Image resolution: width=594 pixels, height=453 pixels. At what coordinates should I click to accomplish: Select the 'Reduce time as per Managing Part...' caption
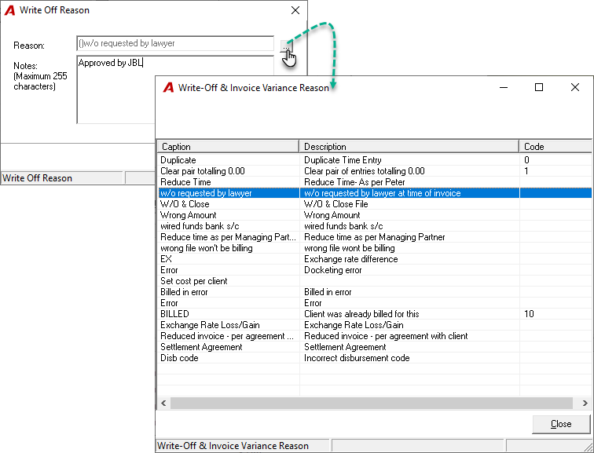pos(228,237)
